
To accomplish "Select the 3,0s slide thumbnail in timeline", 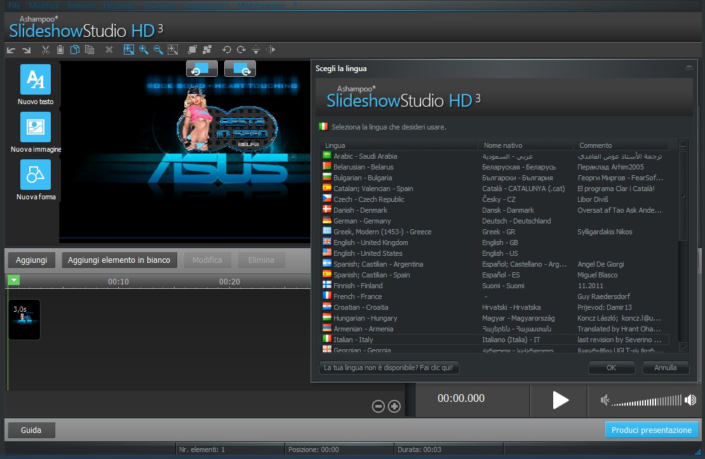I will coord(24,319).
